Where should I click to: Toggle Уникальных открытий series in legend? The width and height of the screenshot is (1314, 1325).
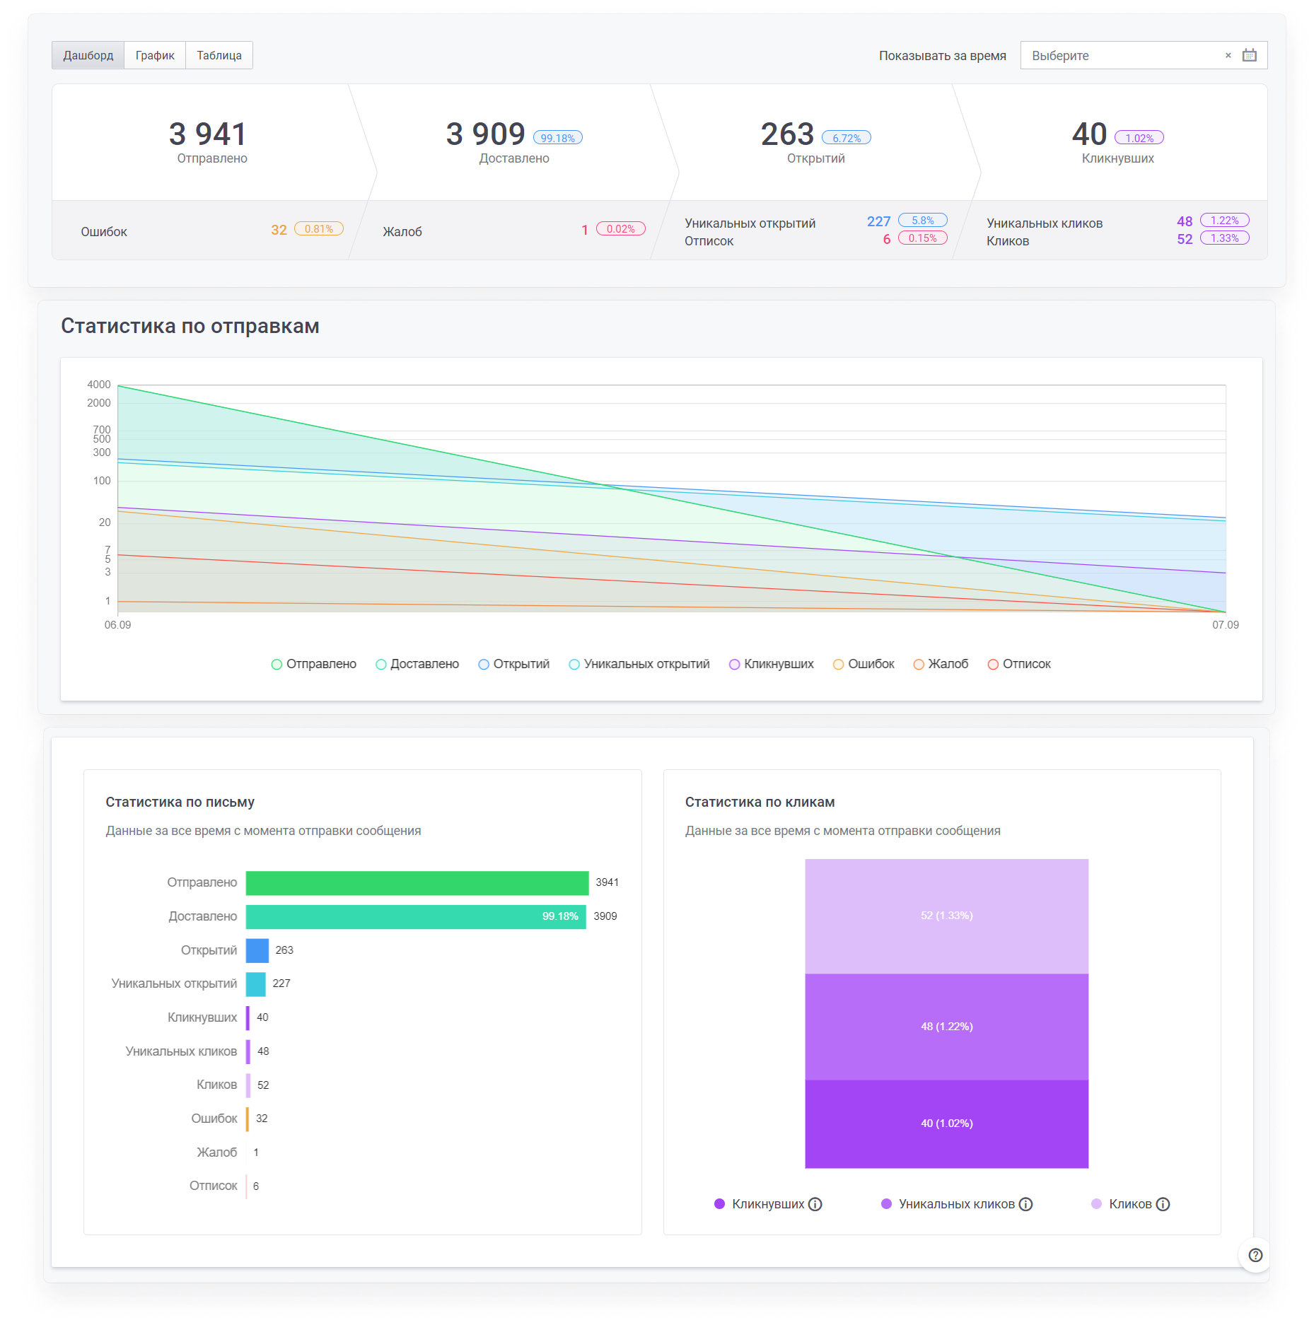[x=639, y=664]
